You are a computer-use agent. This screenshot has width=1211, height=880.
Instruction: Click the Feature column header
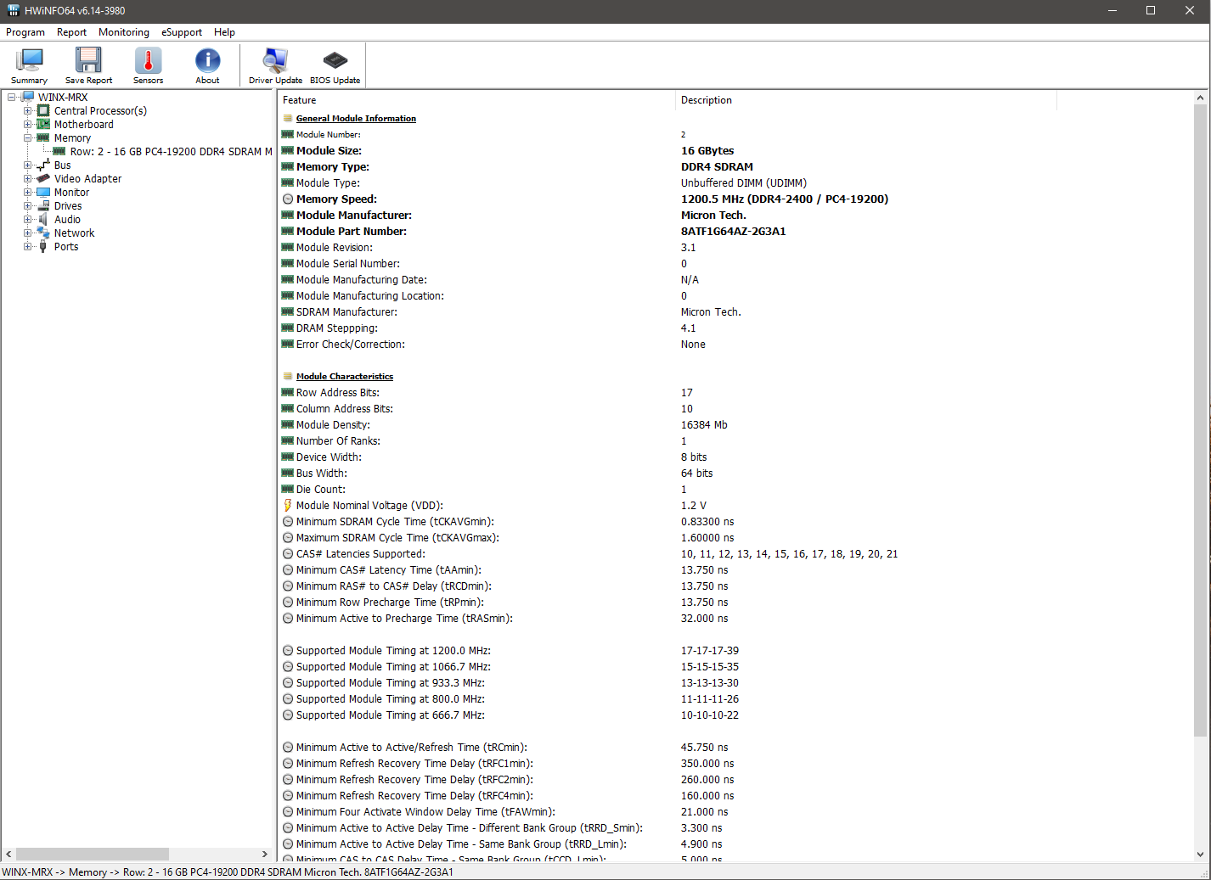477,100
